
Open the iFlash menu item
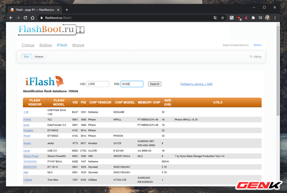coord(62,45)
